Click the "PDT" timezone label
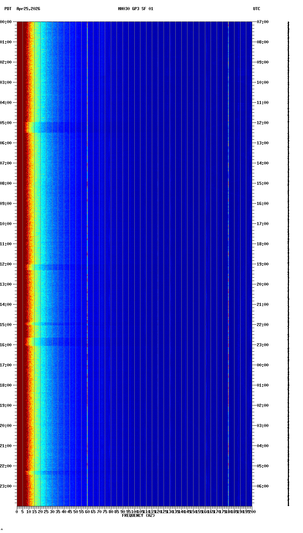This screenshot has width=303, height=533. pos(8,9)
